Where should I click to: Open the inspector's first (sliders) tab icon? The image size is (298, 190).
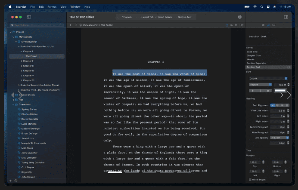pos(263,25)
